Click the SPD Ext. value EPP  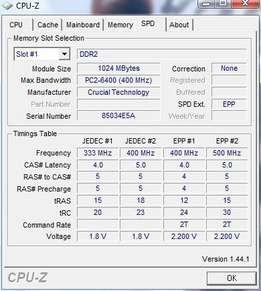click(x=229, y=104)
